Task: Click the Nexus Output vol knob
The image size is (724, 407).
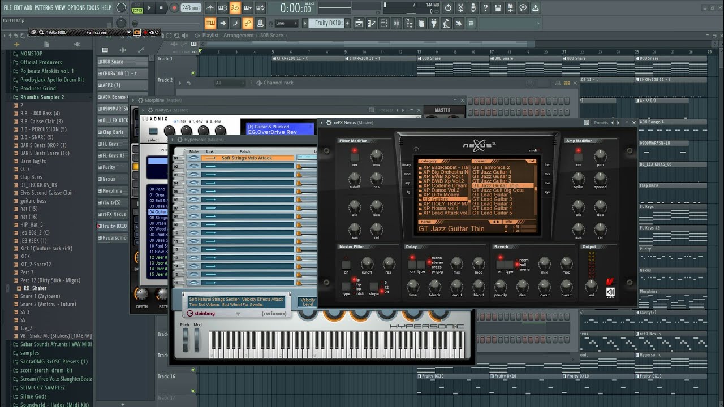Action: 591,286
